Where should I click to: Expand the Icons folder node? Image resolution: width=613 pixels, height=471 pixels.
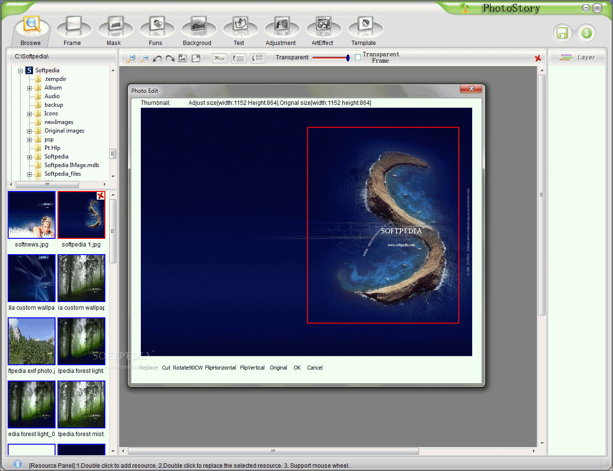coord(29,114)
